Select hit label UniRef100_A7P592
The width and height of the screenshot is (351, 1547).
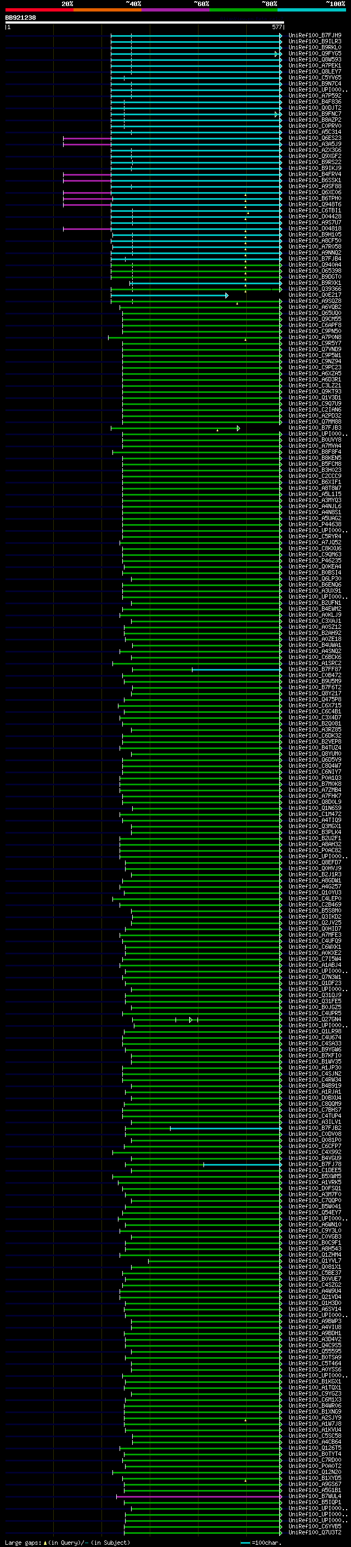point(315,96)
